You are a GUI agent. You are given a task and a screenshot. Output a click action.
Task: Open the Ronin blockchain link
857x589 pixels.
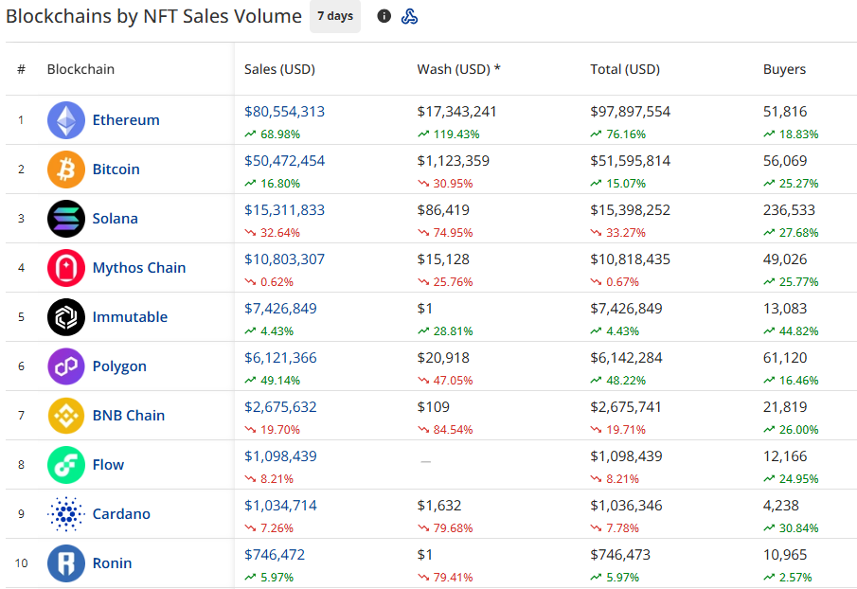click(112, 562)
